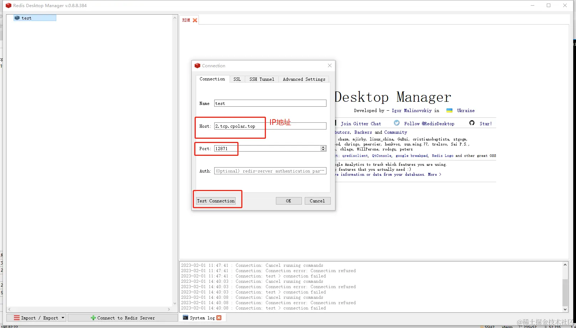Image resolution: width=576 pixels, height=328 pixels.
Task: Click the green plus icon
Action: click(x=93, y=318)
